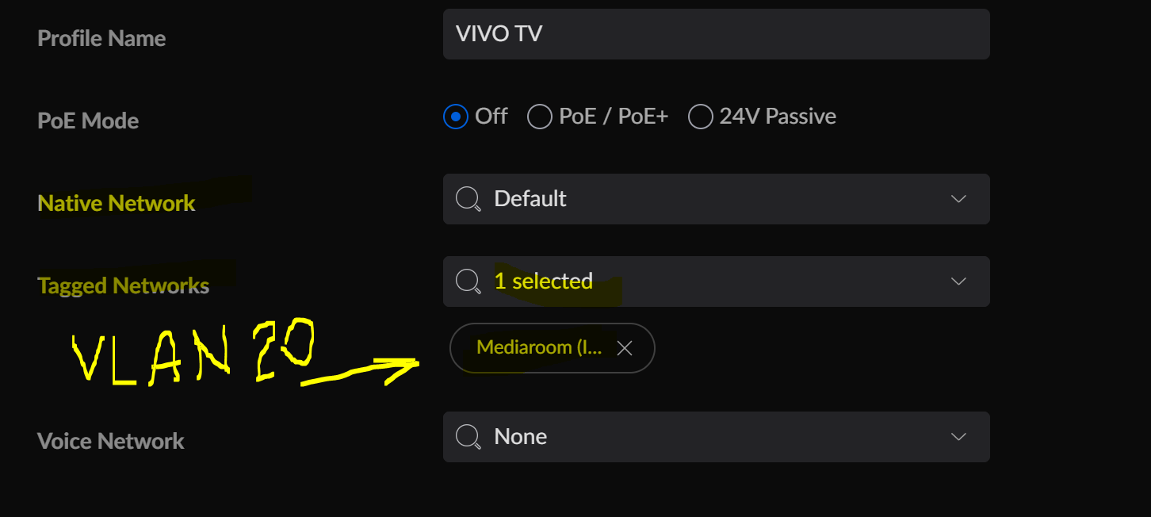Click the Mediaroom network chip label
Screen dimensions: 1151x517
[539, 347]
